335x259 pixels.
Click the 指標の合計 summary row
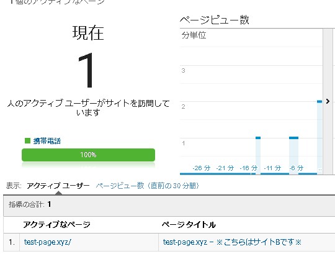coord(169,205)
